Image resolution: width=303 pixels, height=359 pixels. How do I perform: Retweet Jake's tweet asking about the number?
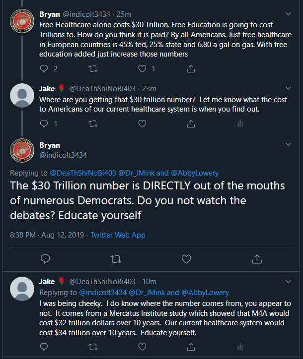[x=92, y=123]
